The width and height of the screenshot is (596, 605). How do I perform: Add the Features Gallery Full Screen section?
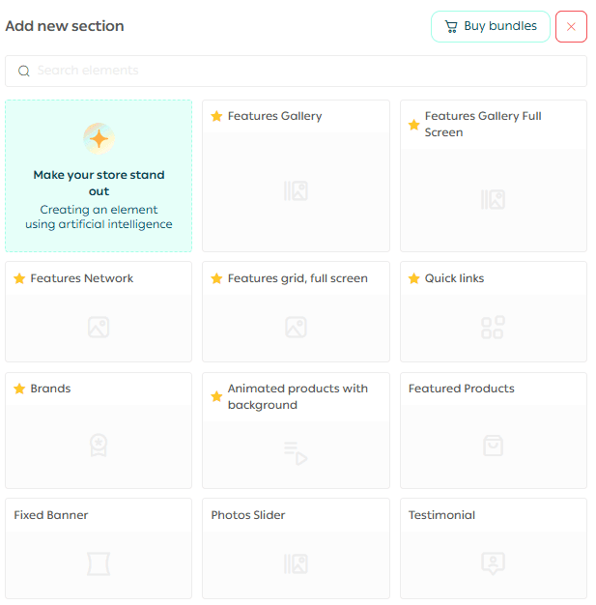click(x=493, y=176)
